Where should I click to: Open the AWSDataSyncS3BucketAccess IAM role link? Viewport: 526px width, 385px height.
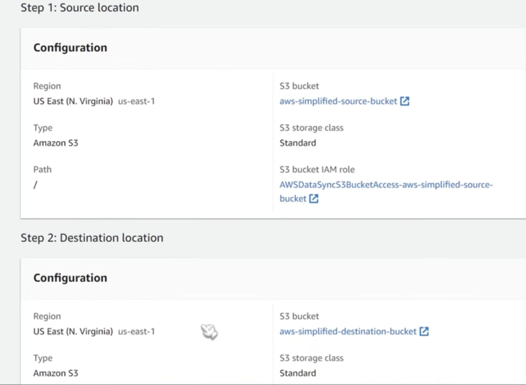[386, 185]
